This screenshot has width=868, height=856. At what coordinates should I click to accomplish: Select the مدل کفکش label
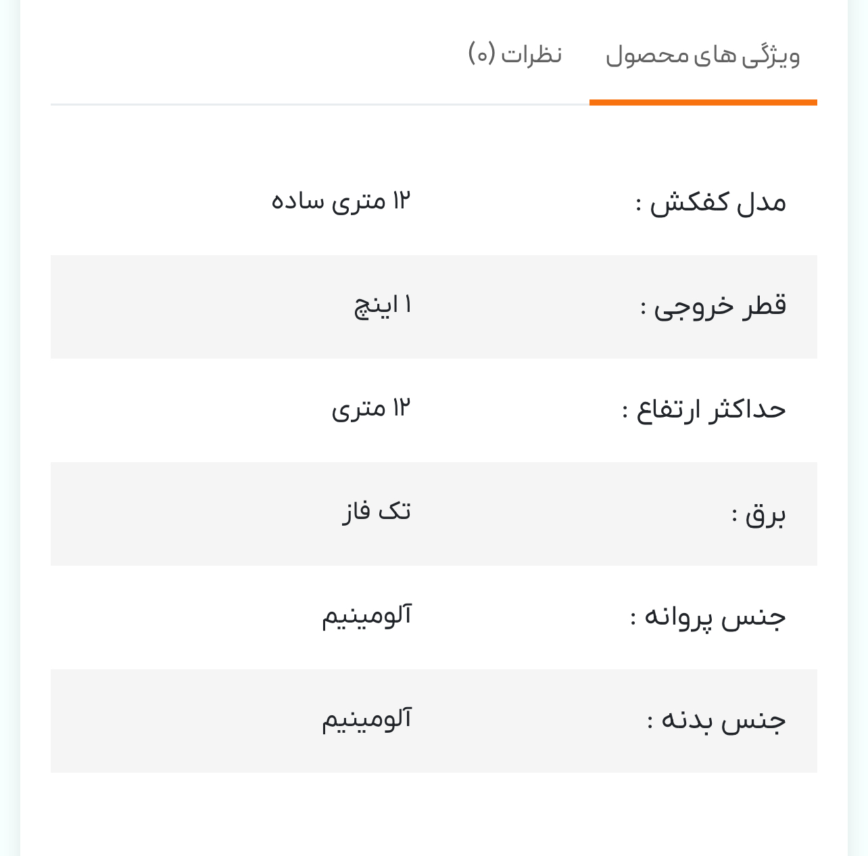coord(710,202)
